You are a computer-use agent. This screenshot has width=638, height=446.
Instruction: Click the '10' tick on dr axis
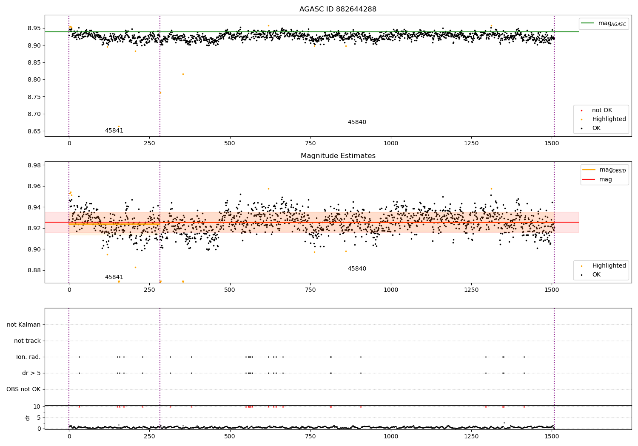coord(37,407)
